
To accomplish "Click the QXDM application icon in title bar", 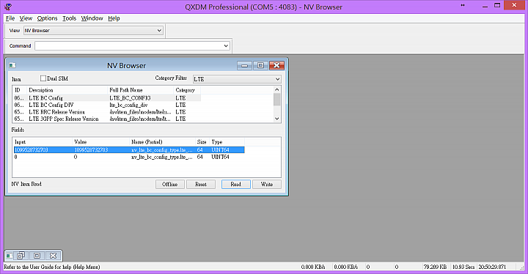I will (x=8, y=7).
